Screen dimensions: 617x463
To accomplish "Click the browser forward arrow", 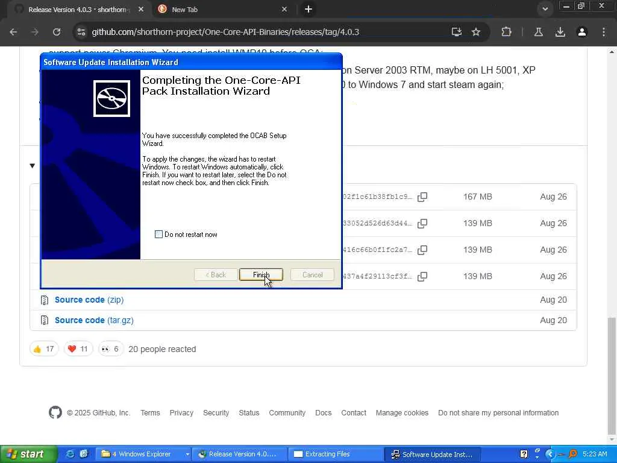I will click(35, 32).
